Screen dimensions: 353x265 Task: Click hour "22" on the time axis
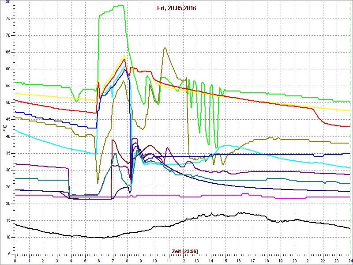coord(323,261)
